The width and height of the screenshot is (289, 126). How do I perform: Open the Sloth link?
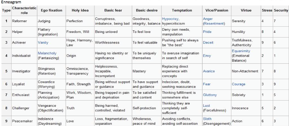(x=207, y=119)
